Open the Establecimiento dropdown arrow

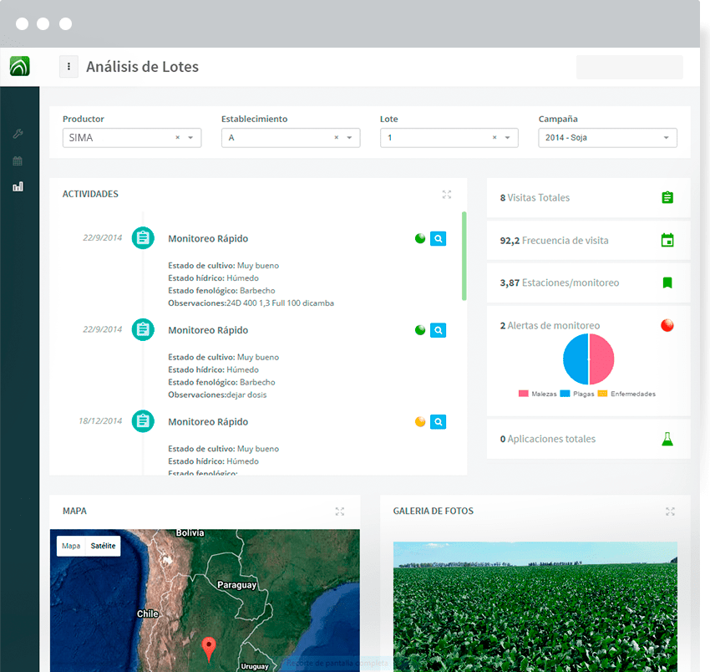point(349,138)
